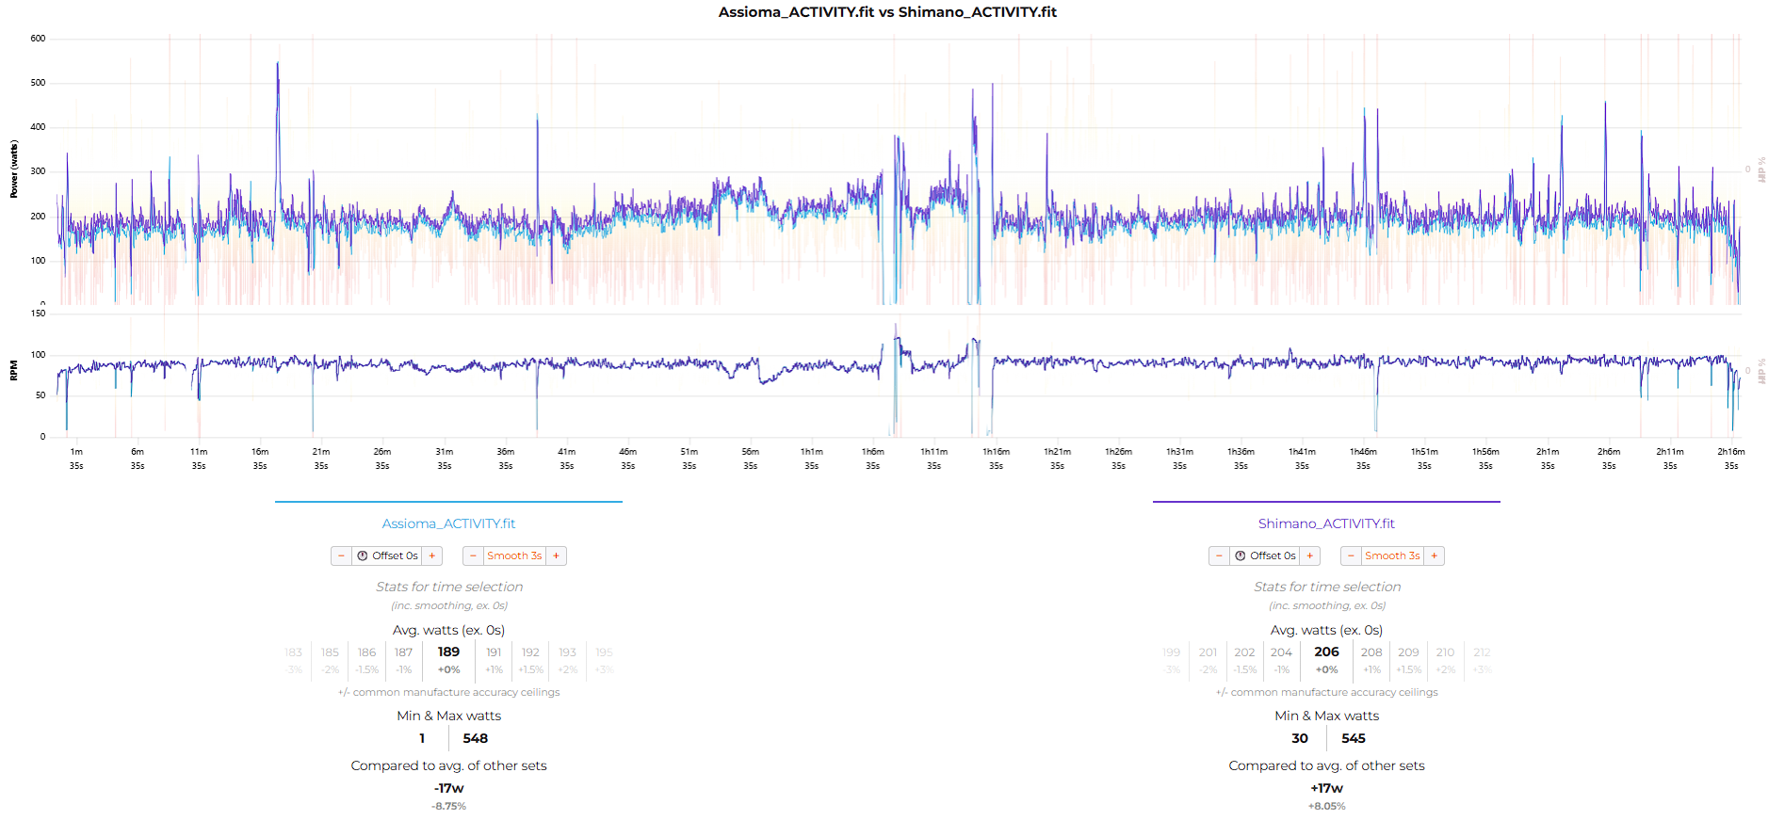Viewport: 1768px width, 821px height.
Task: Increase the Assioma offset with plus button
Action: tap(432, 556)
